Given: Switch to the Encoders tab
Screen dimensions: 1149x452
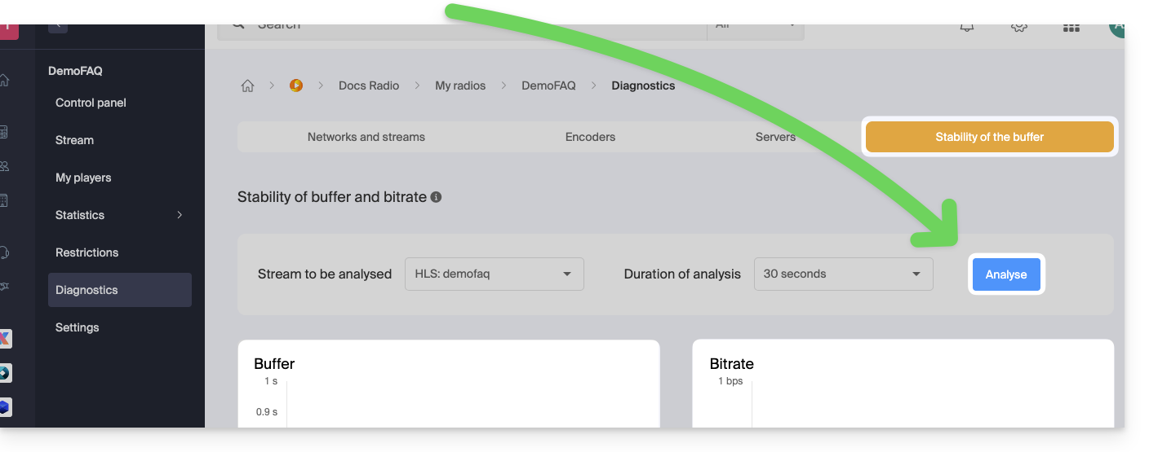Looking at the screenshot, I should coord(590,137).
